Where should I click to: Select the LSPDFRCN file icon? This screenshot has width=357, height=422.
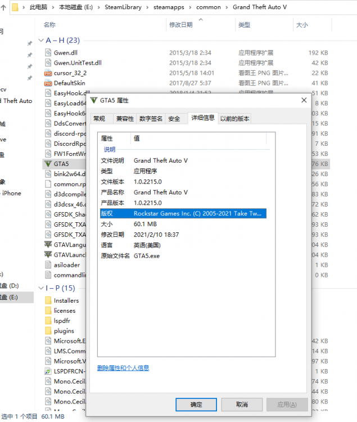coord(48,371)
